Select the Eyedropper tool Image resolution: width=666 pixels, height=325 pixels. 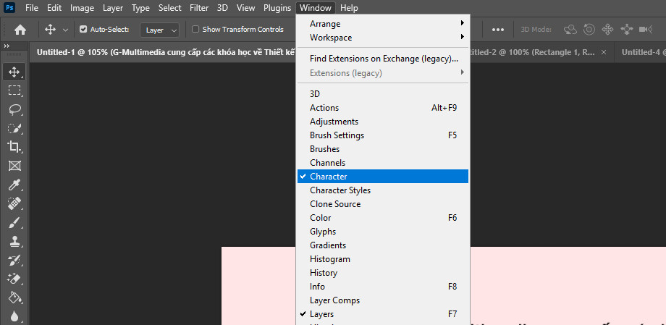[x=14, y=185]
